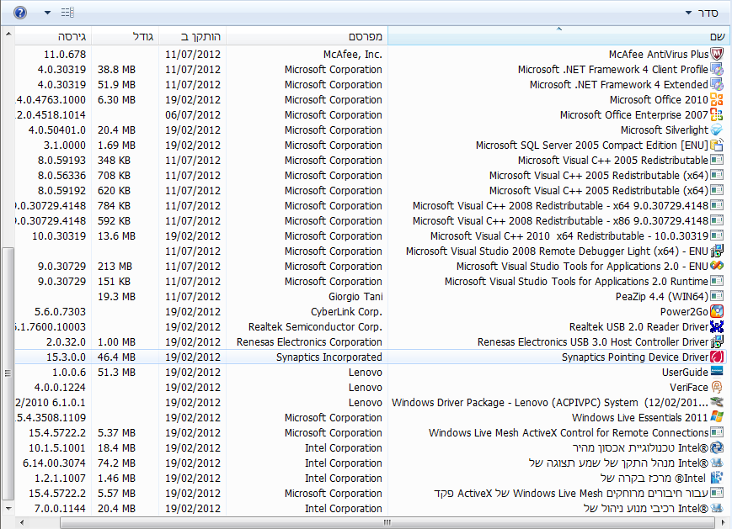Click the Windows Live Essentials 2011 icon

(717, 417)
